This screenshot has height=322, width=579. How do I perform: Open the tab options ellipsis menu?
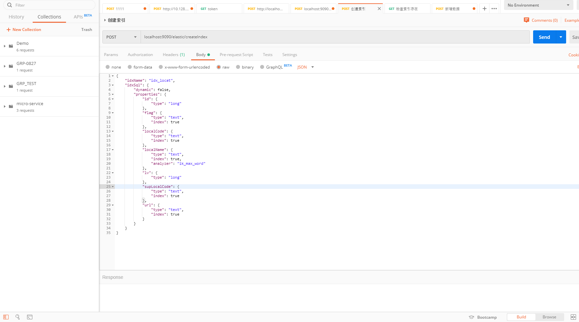[x=494, y=9]
